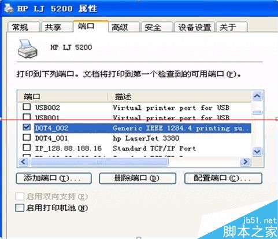Check the DOT4_001 port checkbox
Screen dimensions: 278x239
(27, 137)
